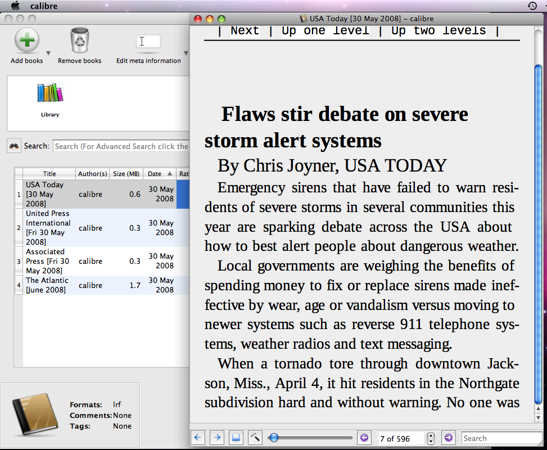
Task: Click the Time Machine menu bar icon
Action: pyautogui.click(x=532, y=6)
